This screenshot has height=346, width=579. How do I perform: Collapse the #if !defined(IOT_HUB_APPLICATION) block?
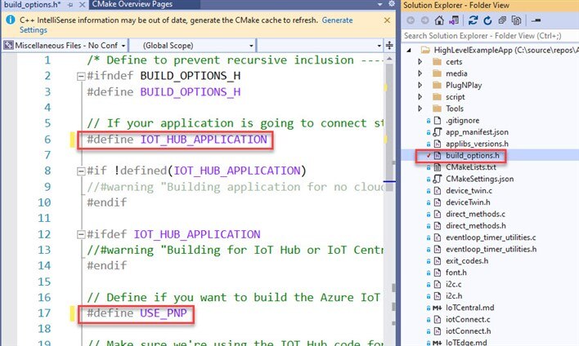coord(79,171)
